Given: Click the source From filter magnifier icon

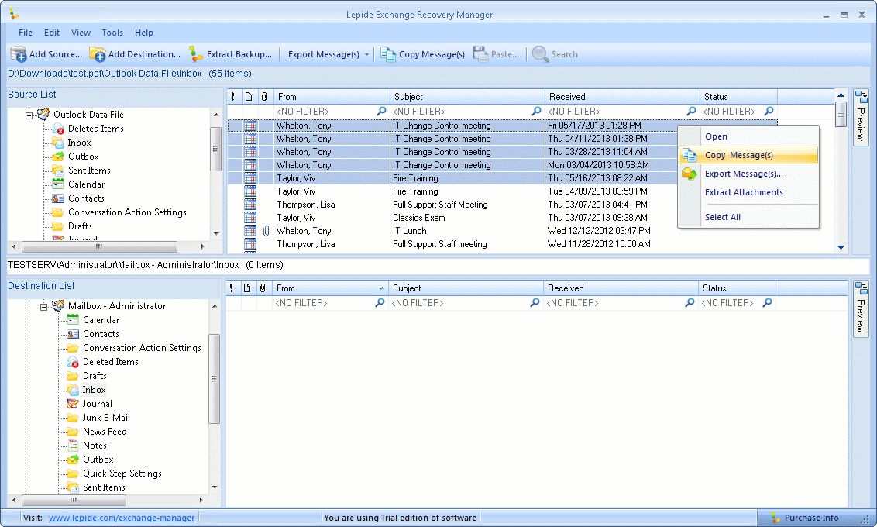Looking at the screenshot, I should pos(381,112).
